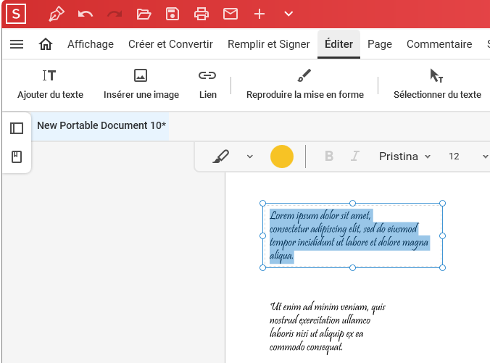Expand the quick access toolbar chevron

(288, 14)
